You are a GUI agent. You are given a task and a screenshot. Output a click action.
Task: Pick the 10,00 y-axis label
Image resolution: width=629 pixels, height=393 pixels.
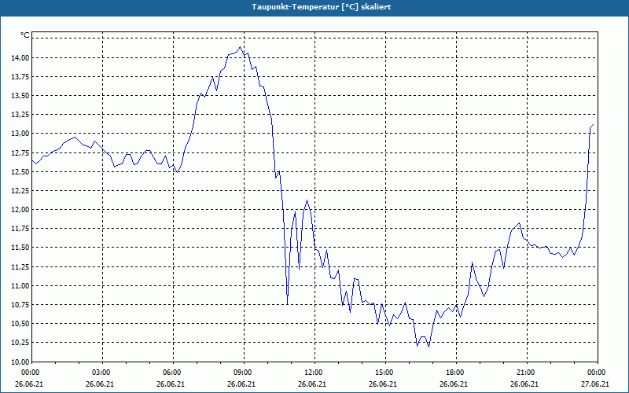click(x=19, y=362)
